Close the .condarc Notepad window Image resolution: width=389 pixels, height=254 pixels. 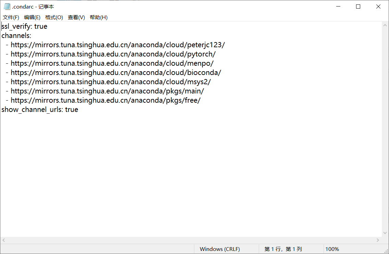(x=378, y=7)
